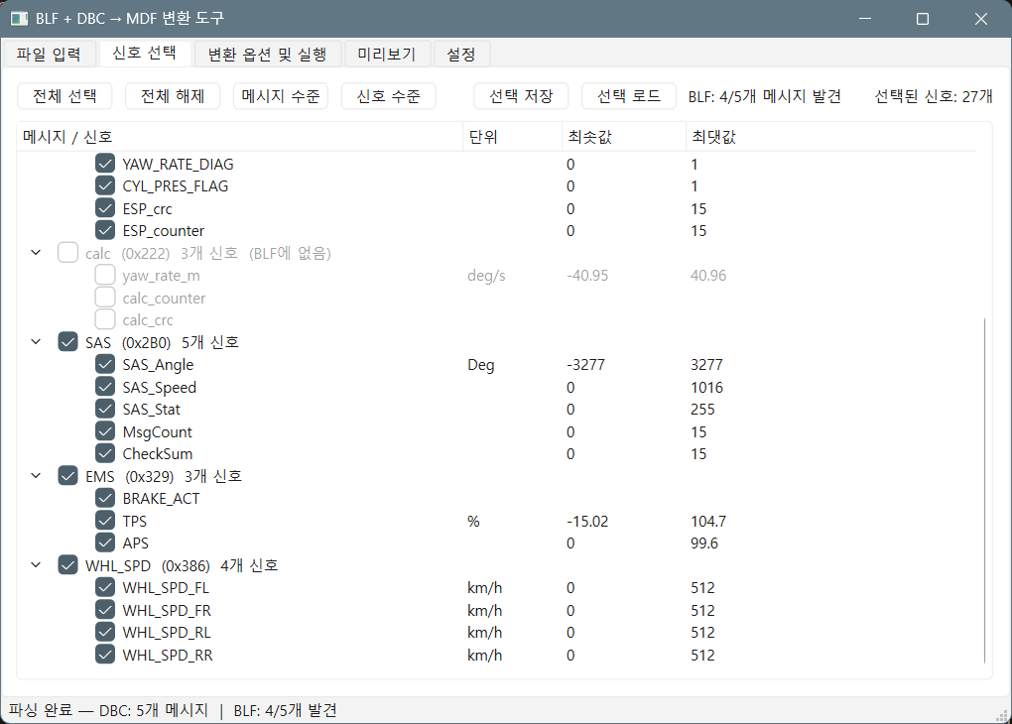Click the window resize grip in corner
This screenshot has width=1012, height=724.
tap(1002, 715)
